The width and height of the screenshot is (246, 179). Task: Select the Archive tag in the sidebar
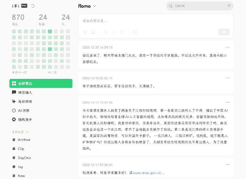[x=25, y=140]
